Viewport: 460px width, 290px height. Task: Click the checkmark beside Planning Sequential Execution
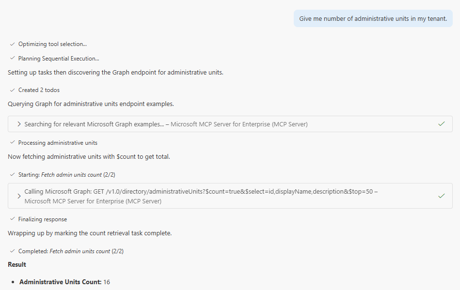point(12,59)
